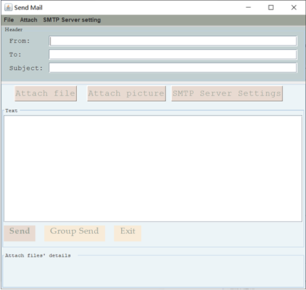
Task: Click into the From field
Action: (173, 41)
